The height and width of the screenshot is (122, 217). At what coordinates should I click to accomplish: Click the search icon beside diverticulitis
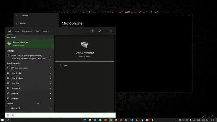pos(8,73)
